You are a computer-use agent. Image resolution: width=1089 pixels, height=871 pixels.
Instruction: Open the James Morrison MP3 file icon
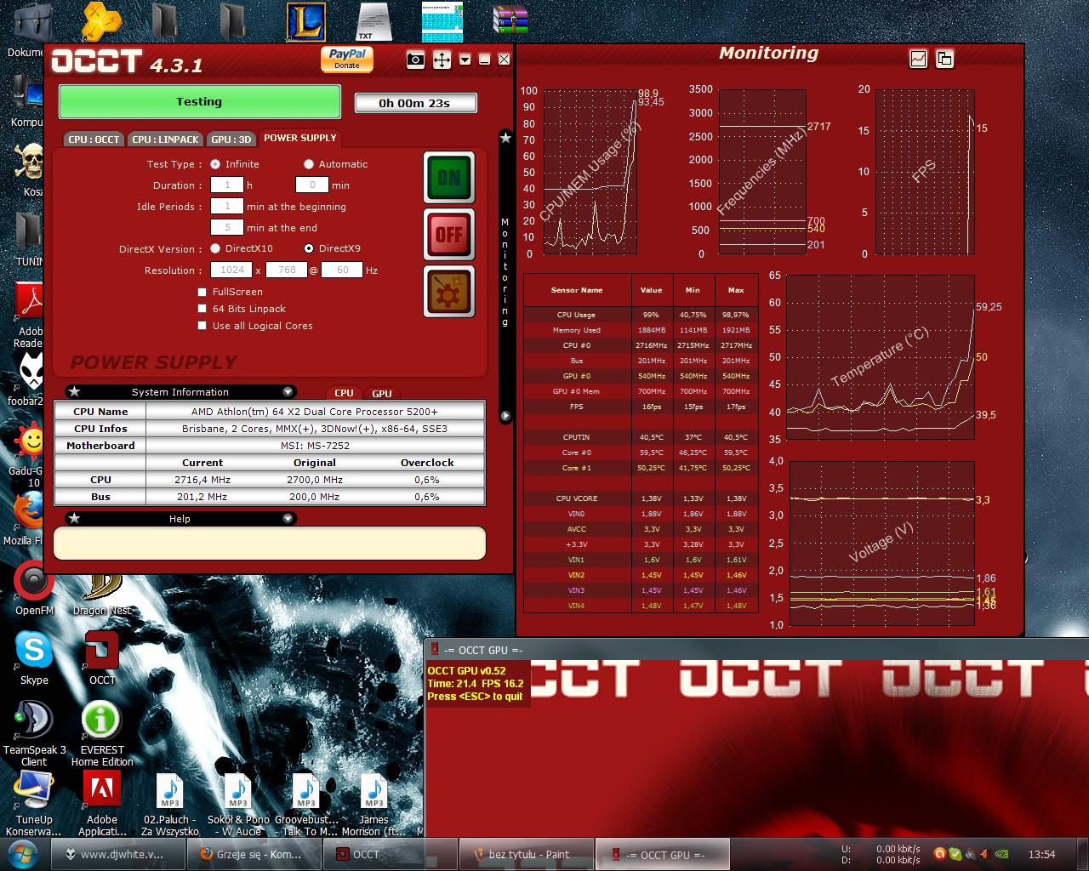373,806
